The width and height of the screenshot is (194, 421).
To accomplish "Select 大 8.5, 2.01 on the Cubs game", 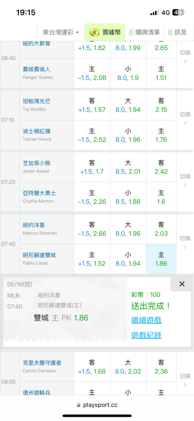I will click(x=128, y=167).
